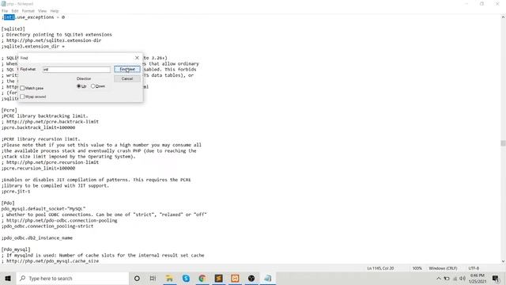Close the Find dialog with X

click(x=137, y=58)
